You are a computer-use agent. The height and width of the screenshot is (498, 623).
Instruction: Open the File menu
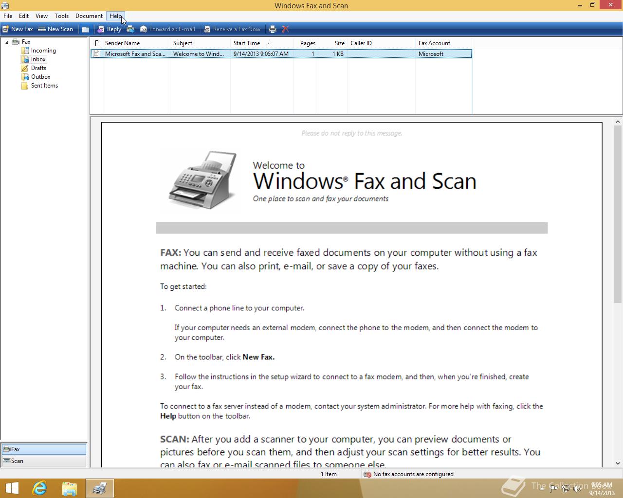point(8,16)
